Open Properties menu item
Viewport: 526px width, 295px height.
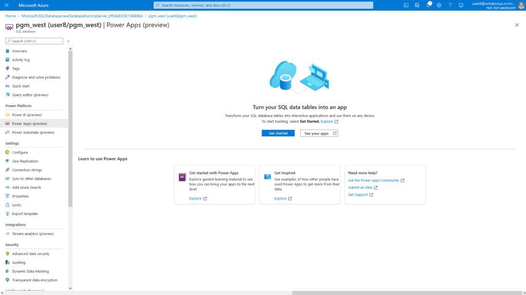pyautogui.click(x=33, y=196)
